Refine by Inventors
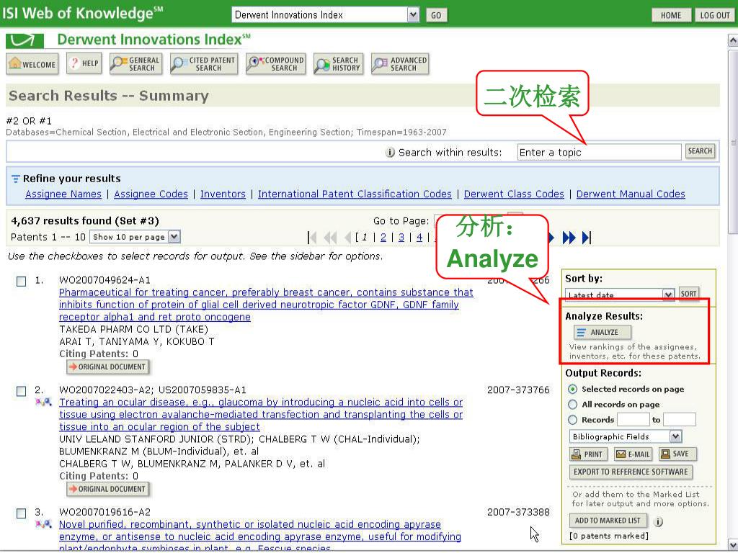Screen dimensions: 738x553 click(223, 194)
